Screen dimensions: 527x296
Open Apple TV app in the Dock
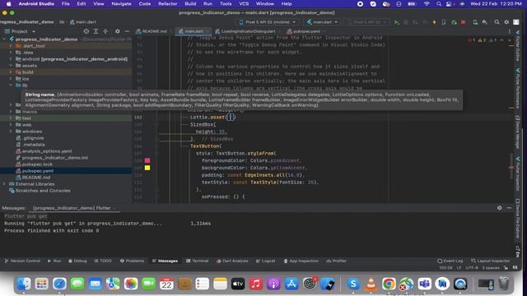click(x=238, y=284)
